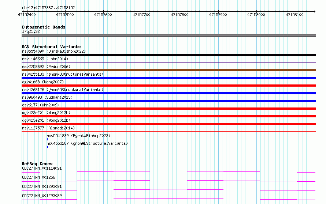Click the red dgv422e201 variant bar

click(168, 116)
